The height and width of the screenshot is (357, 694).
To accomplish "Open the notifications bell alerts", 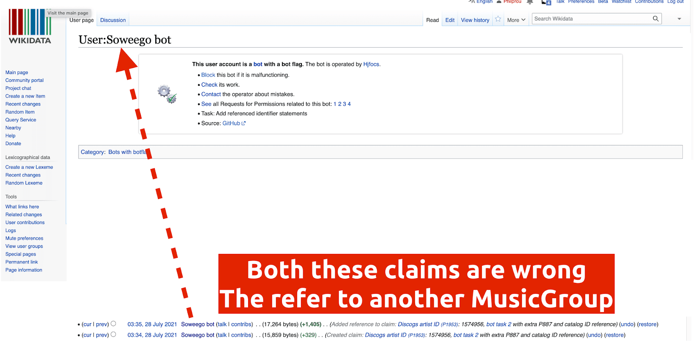I will [530, 2].
